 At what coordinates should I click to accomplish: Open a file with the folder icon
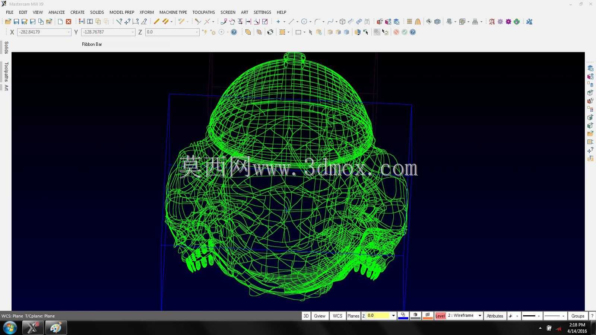(8, 22)
